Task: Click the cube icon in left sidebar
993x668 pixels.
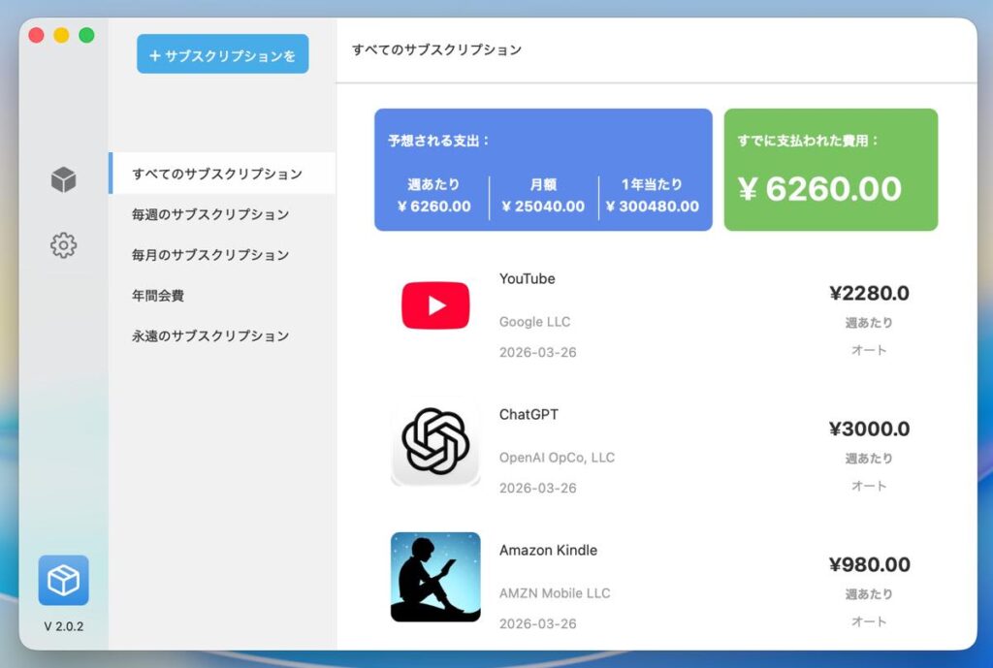Action: tap(63, 179)
